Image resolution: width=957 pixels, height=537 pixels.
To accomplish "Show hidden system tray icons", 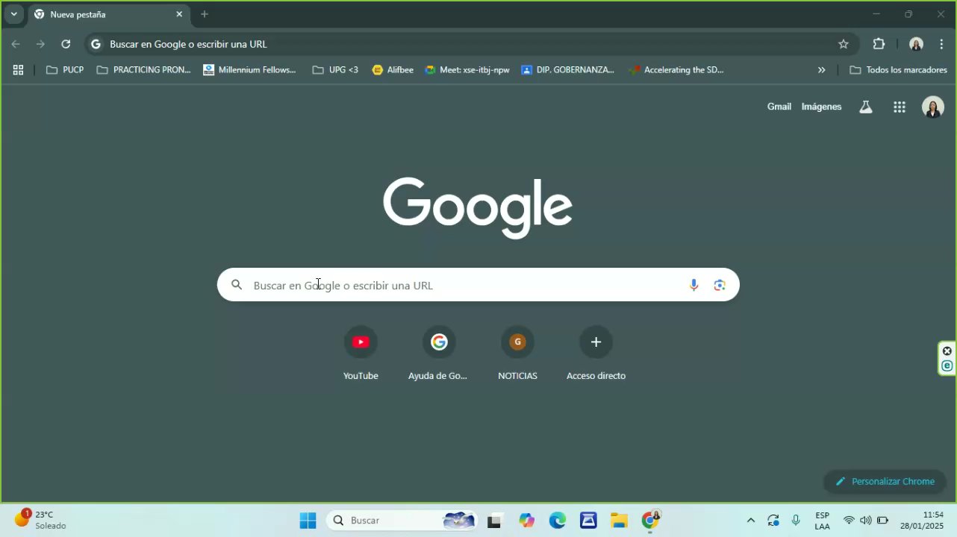I will (751, 521).
